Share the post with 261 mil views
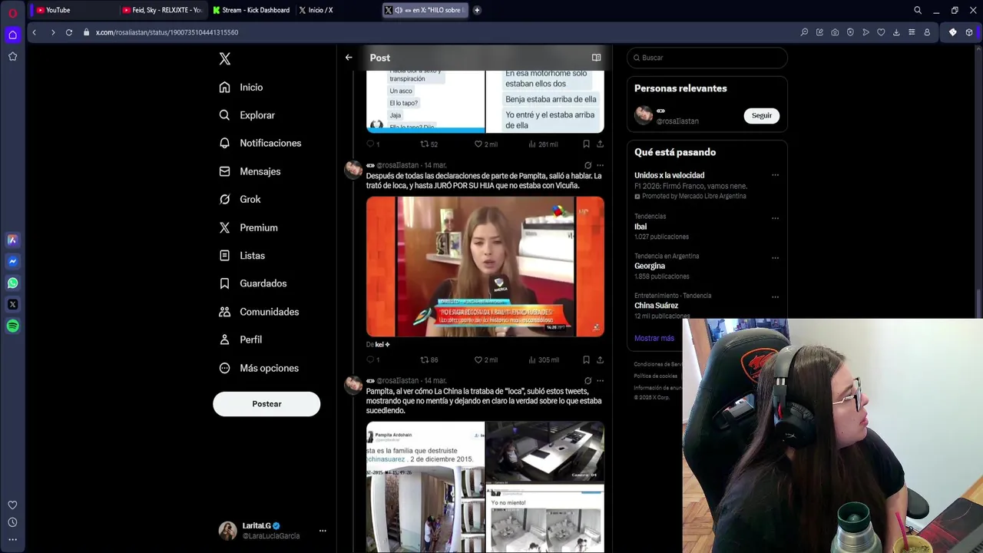 (x=600, y=144)
